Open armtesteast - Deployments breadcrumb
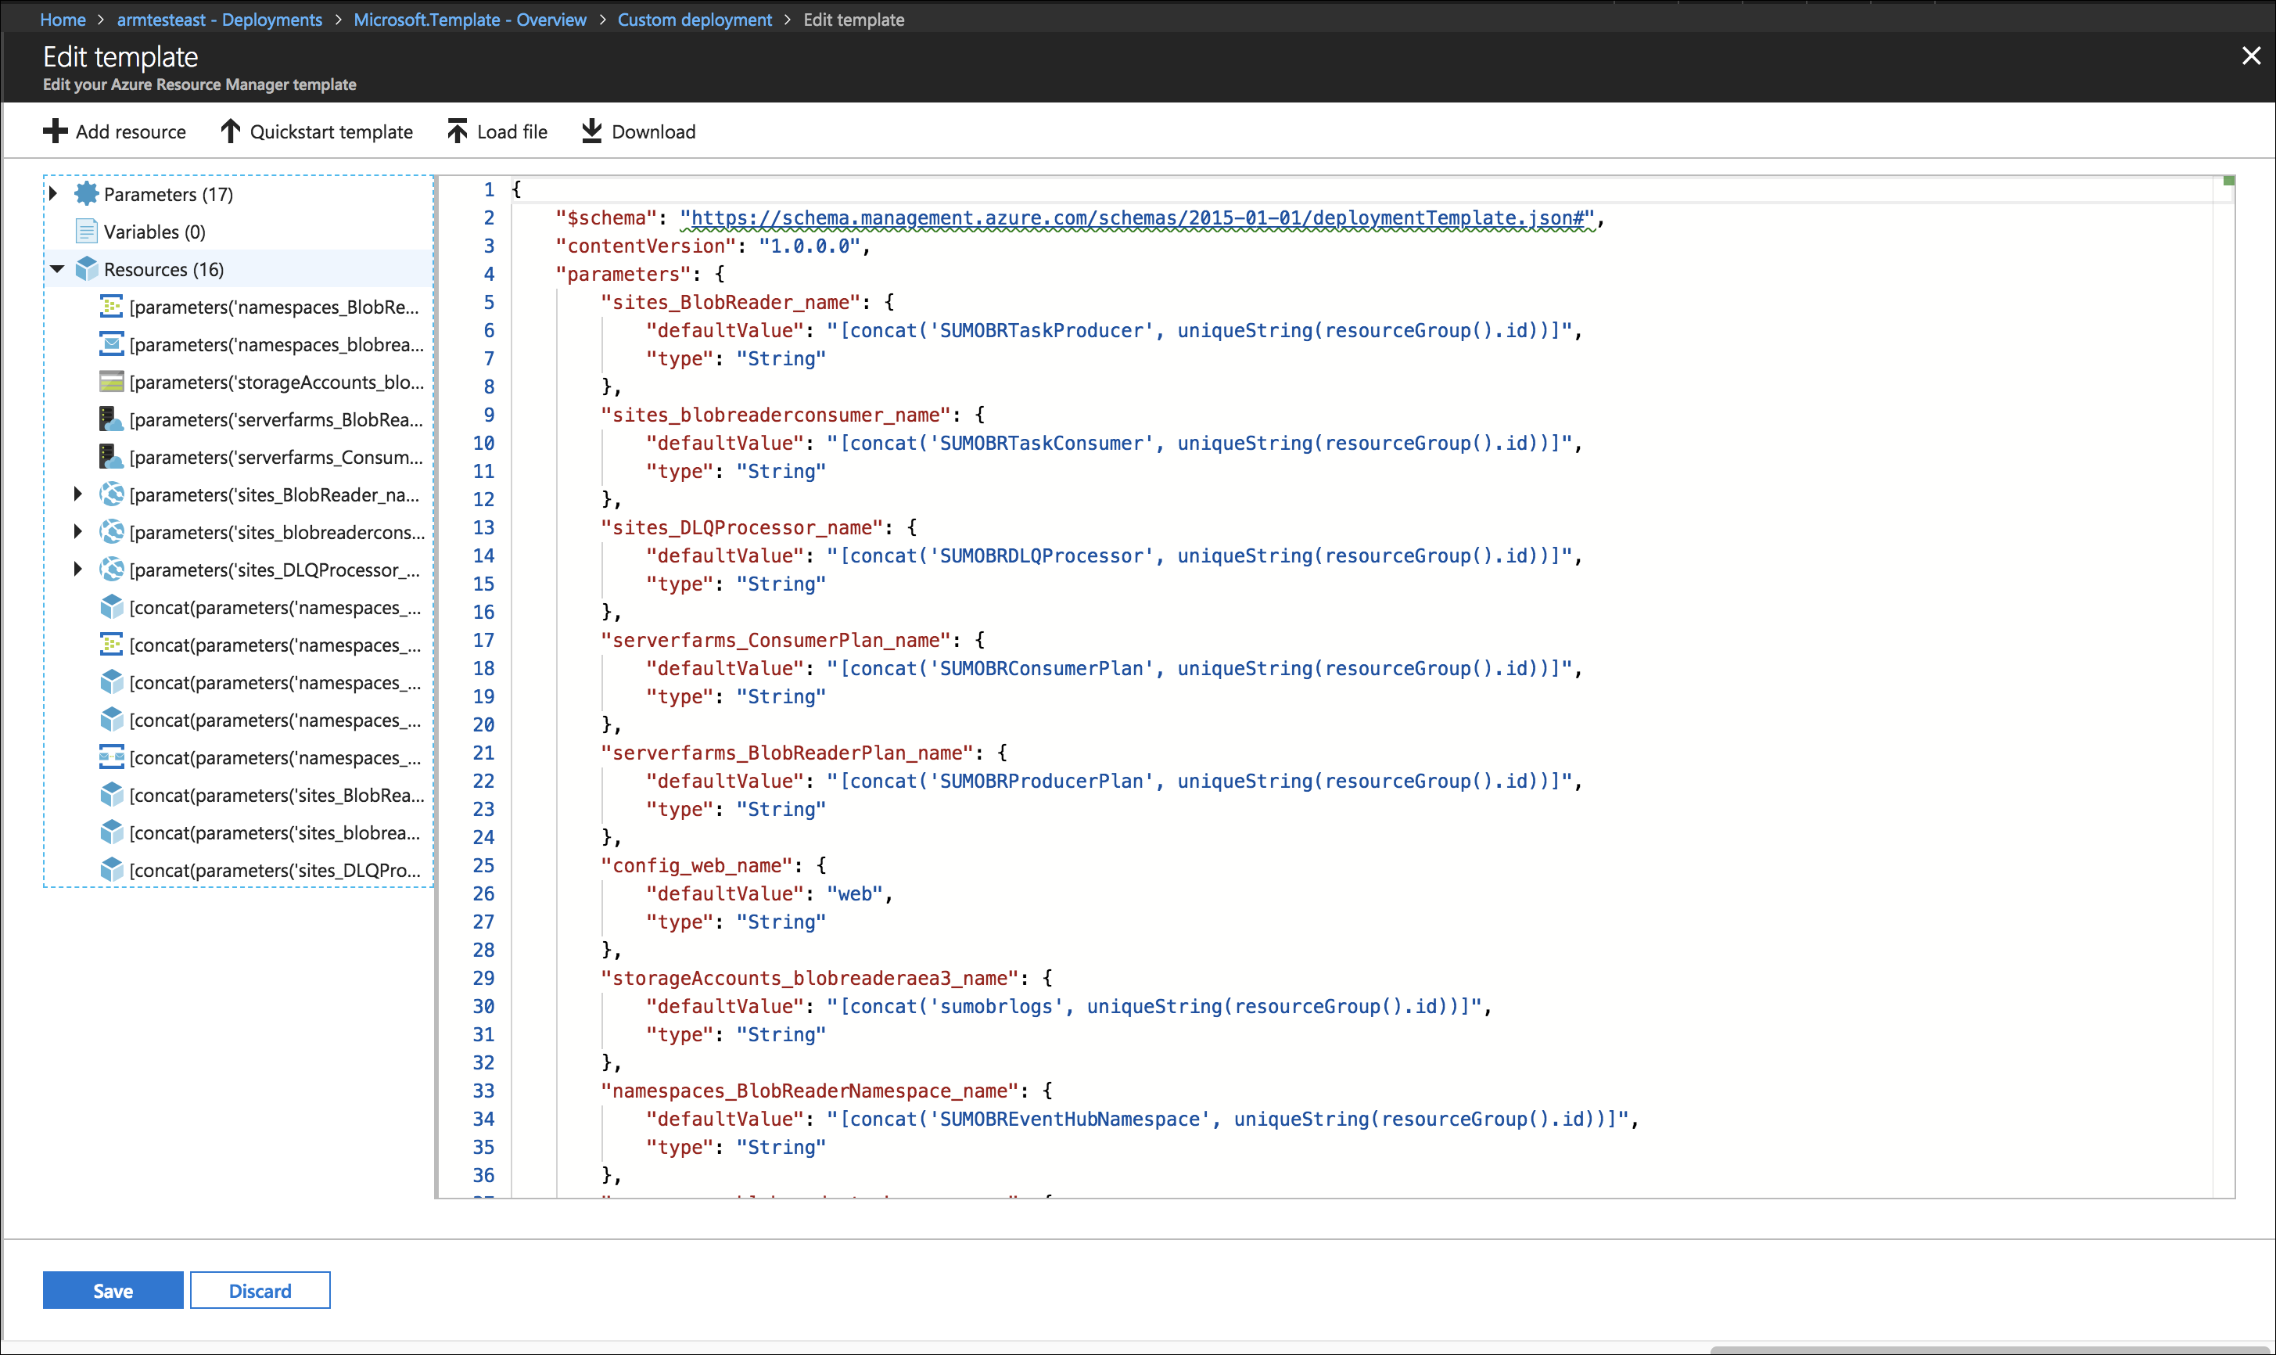This screenshot has height=1355, width=2276. coord(219,20)
